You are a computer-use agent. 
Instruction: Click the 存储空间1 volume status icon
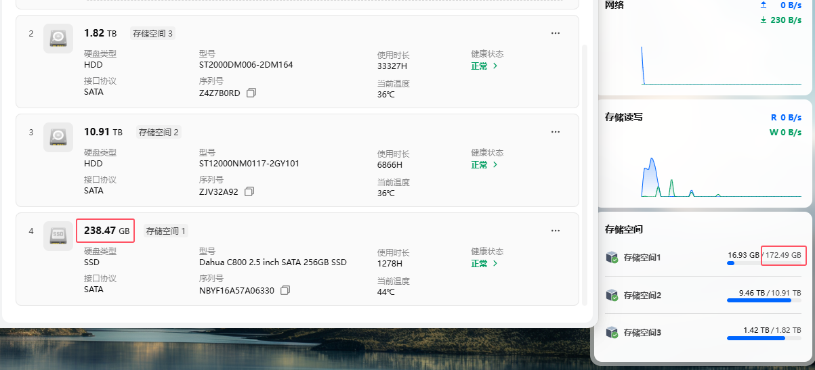point(612,258)
